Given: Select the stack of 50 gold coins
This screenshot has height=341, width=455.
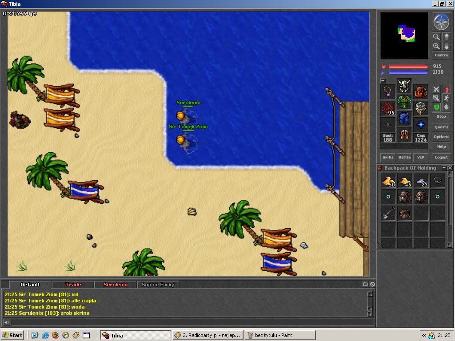Looking at the screenshot, I should (388, 181).
